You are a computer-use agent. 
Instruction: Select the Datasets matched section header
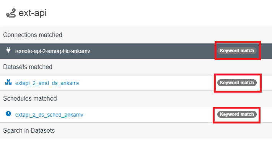136,67
